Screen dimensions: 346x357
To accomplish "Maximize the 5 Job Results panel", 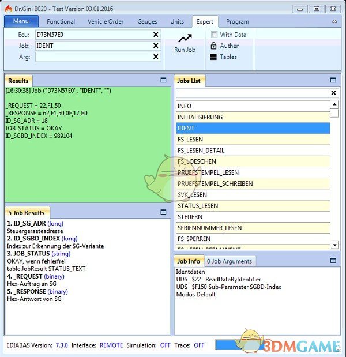I will pos(163,212).
